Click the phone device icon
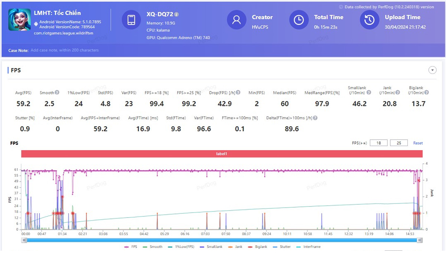The width and height of the screenshot is (446, 257). (131, 20)
